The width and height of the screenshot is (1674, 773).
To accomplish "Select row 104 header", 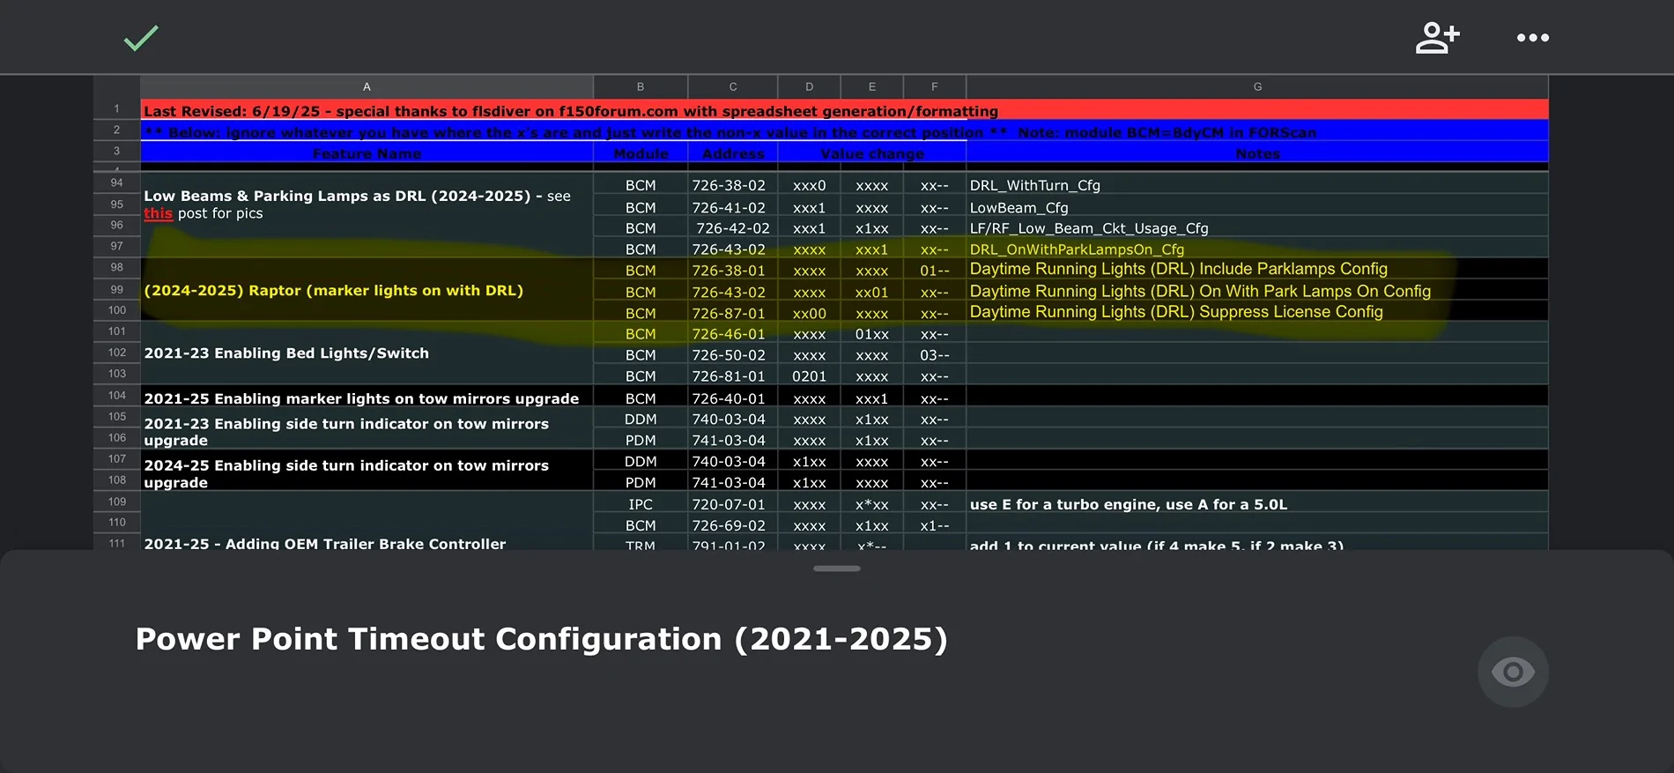I will [116, 396].
